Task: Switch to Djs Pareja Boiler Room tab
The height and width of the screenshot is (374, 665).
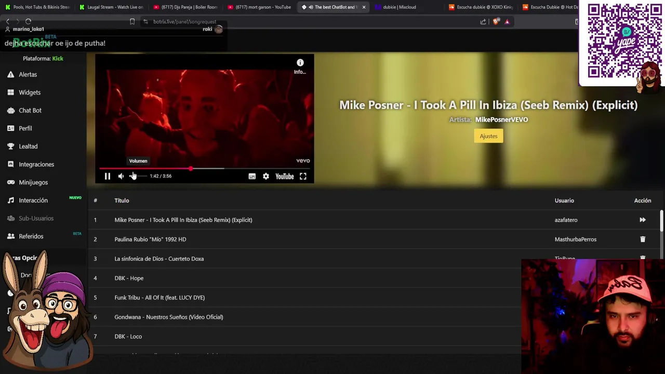Action: [x=185, y=7]
